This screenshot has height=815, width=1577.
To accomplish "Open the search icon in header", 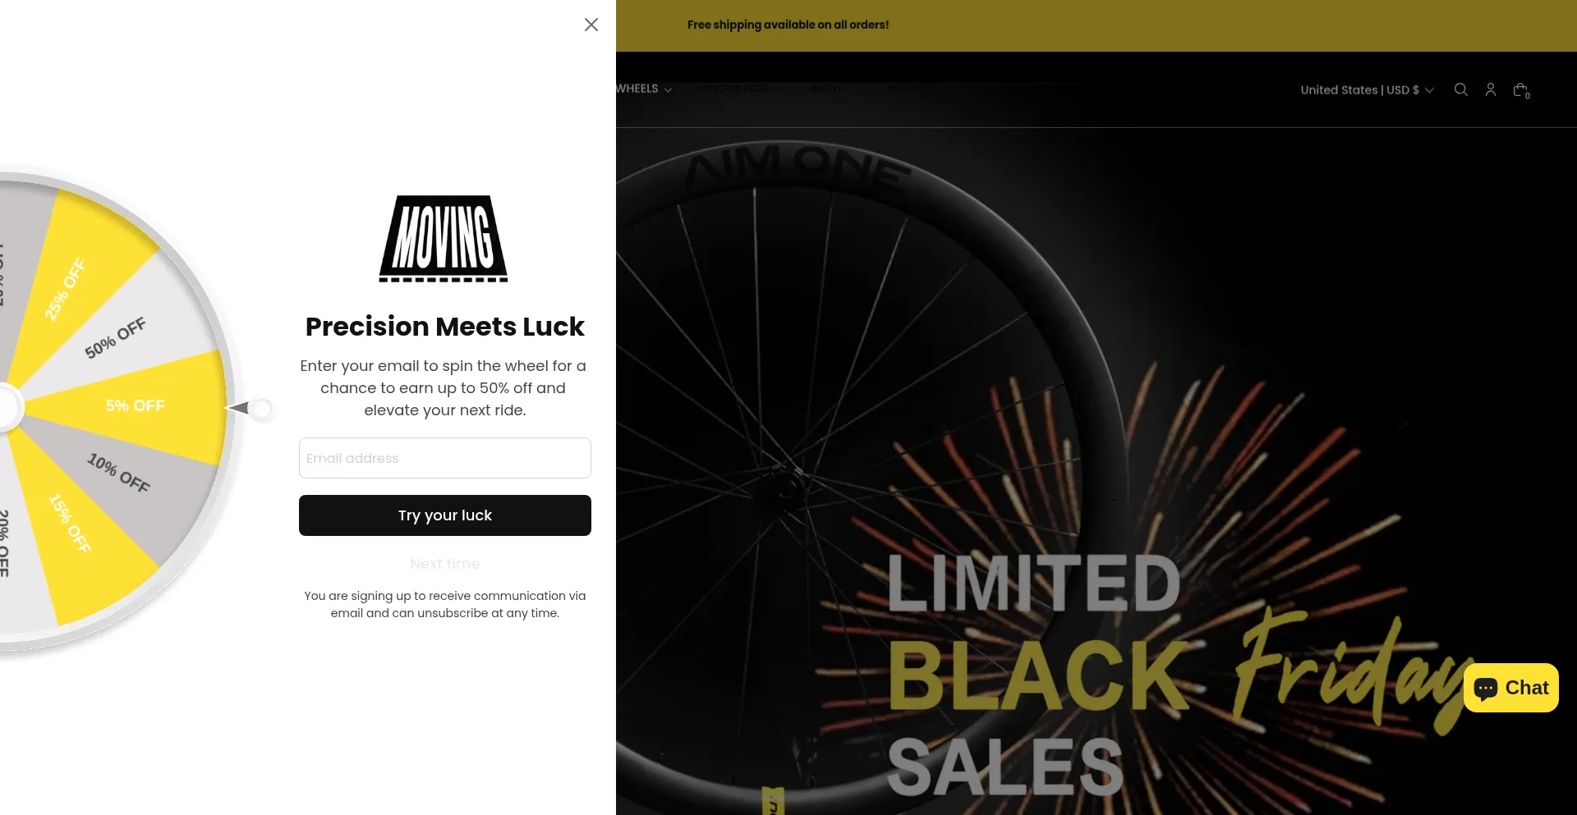I will (1460, 89).
